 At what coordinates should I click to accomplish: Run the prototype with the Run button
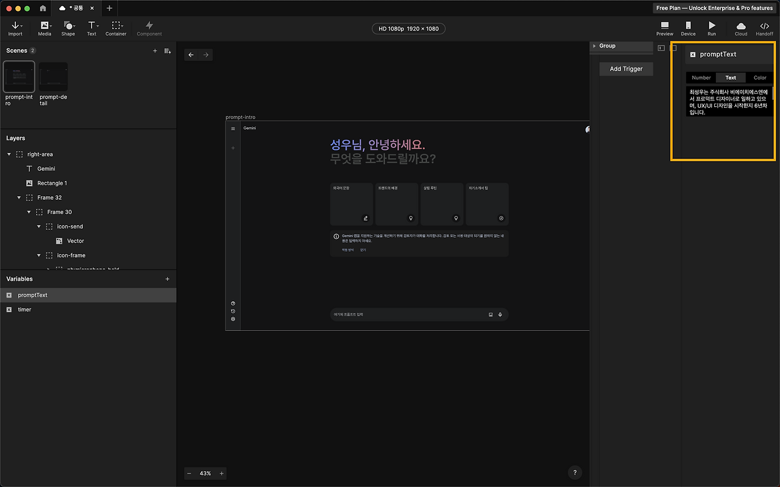[x=712, y=28]
